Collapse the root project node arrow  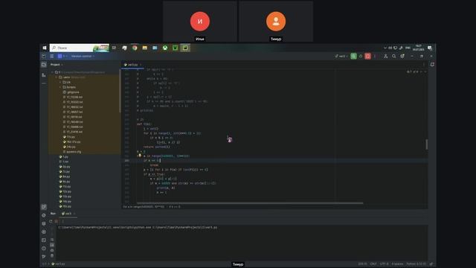pos(52,72)
